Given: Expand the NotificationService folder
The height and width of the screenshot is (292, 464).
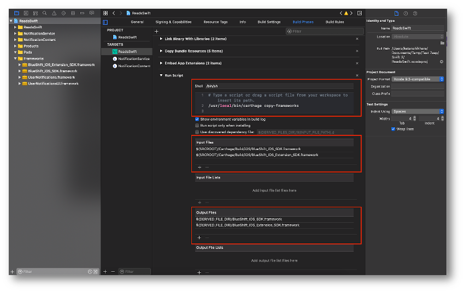Looking at the screenshot, I should 15,33.
